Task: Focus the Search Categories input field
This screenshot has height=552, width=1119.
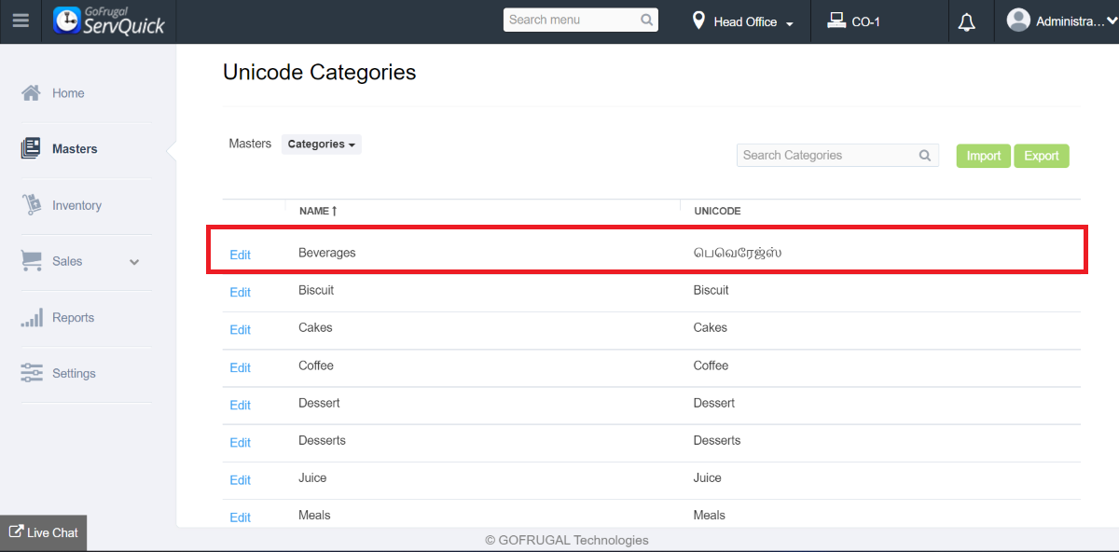Action: (825, 156)
